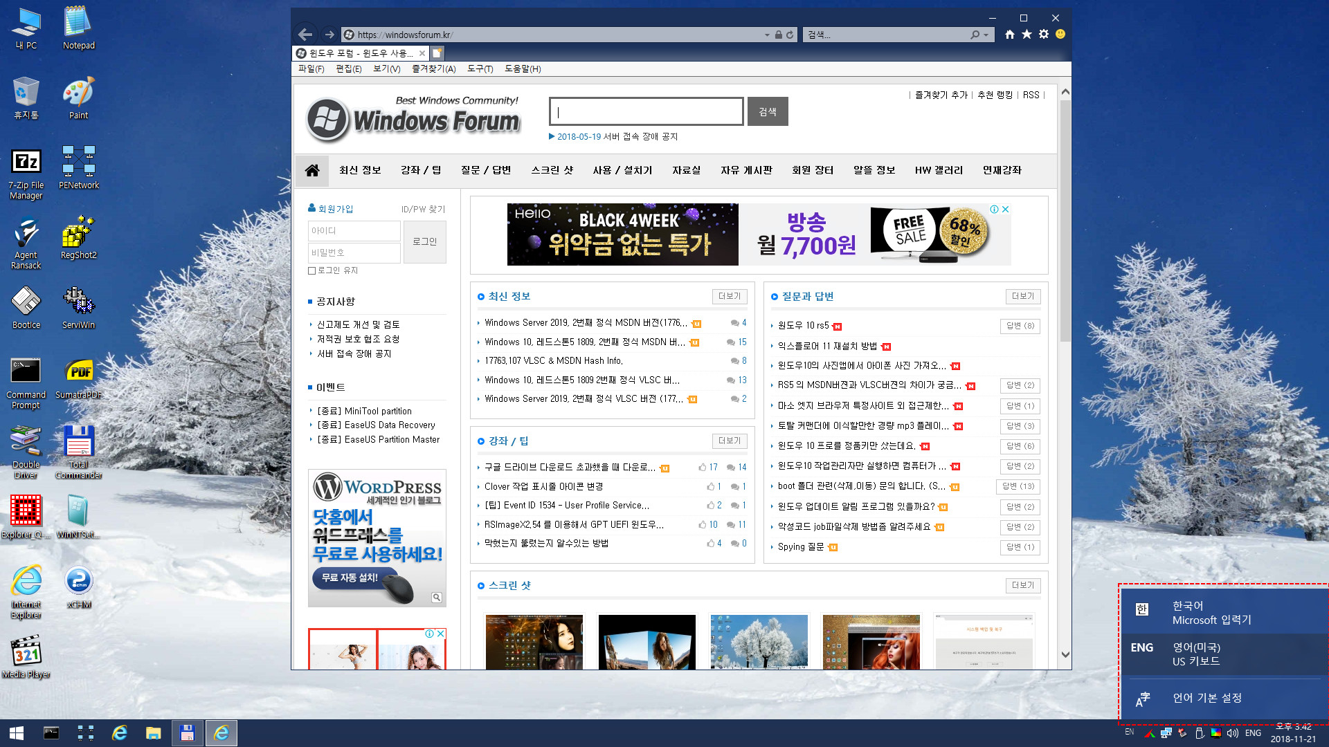The width and height of the screenshot is (1329, 747).
Task: Open the 자유 게시판 navigation tab
Action: [x=746, y=170]
